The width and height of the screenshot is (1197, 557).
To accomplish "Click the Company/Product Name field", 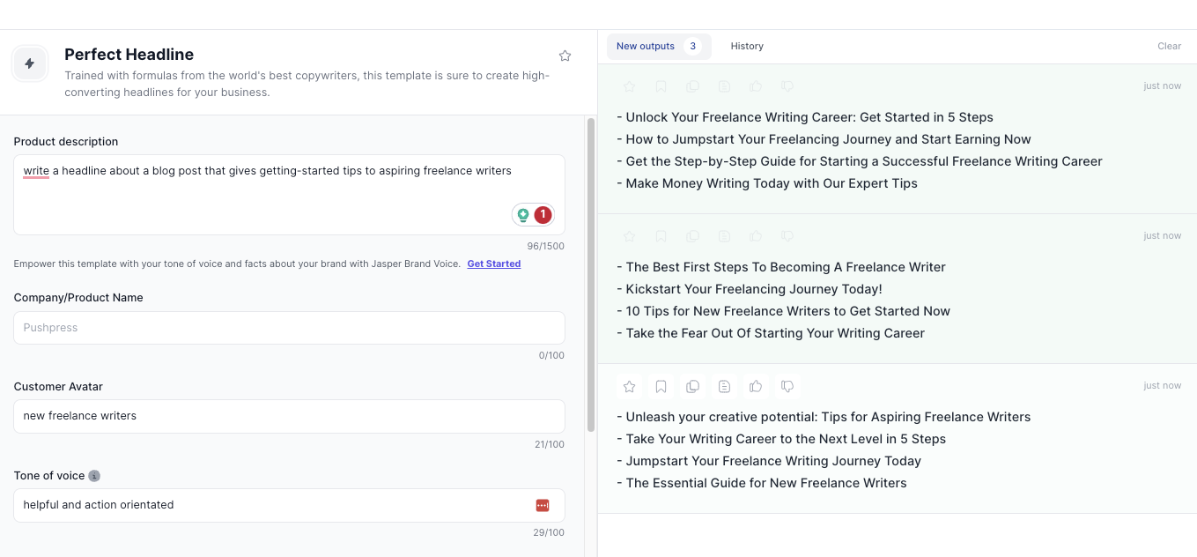I will (289, 328).
